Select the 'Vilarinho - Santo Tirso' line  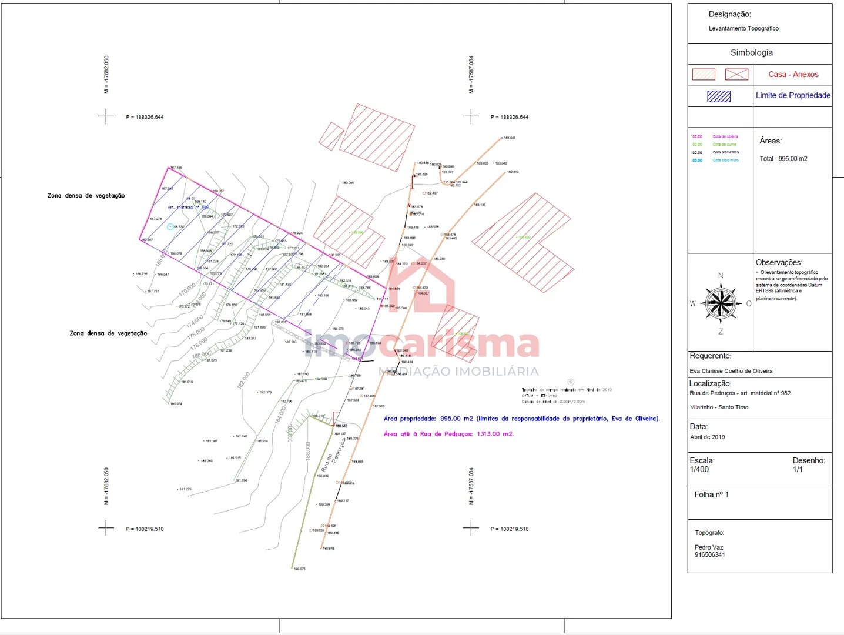coord(719,407)
